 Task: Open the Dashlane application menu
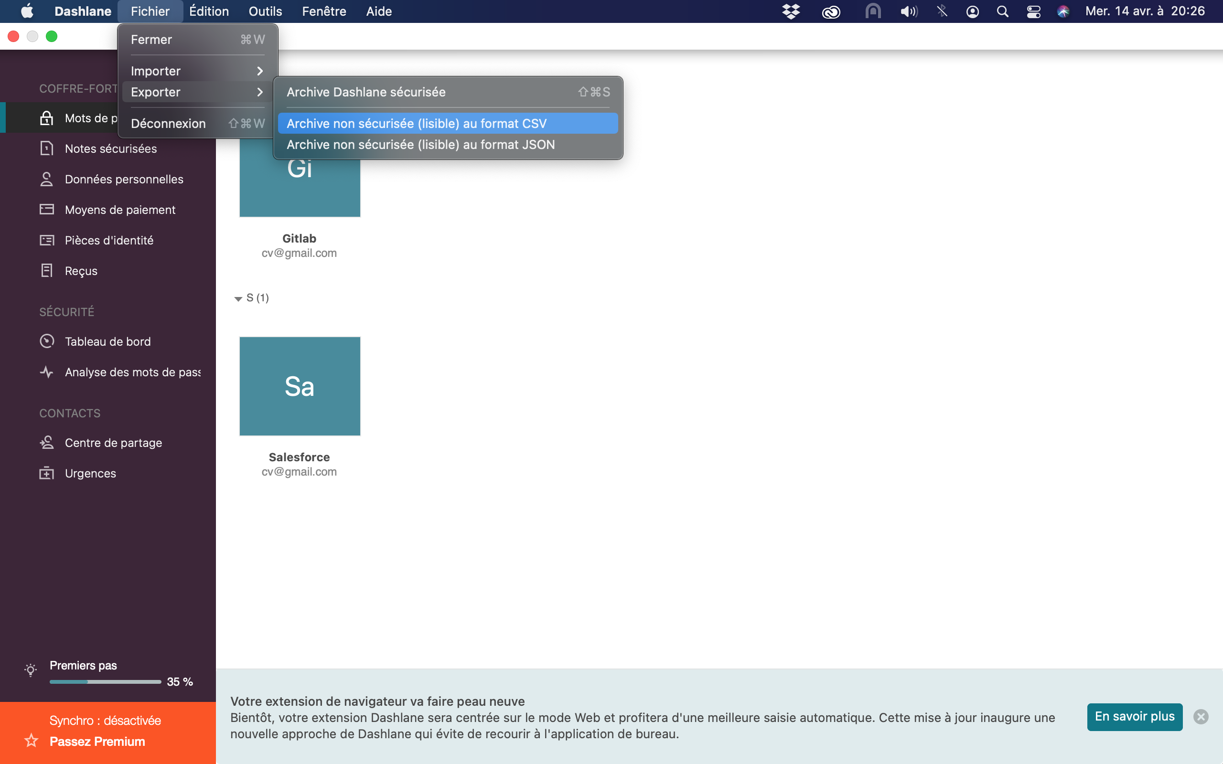click(x=83, y=11)
